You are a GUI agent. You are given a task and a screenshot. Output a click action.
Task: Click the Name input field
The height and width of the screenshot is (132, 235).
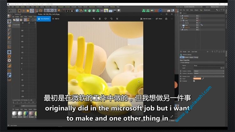click(209, 66)
